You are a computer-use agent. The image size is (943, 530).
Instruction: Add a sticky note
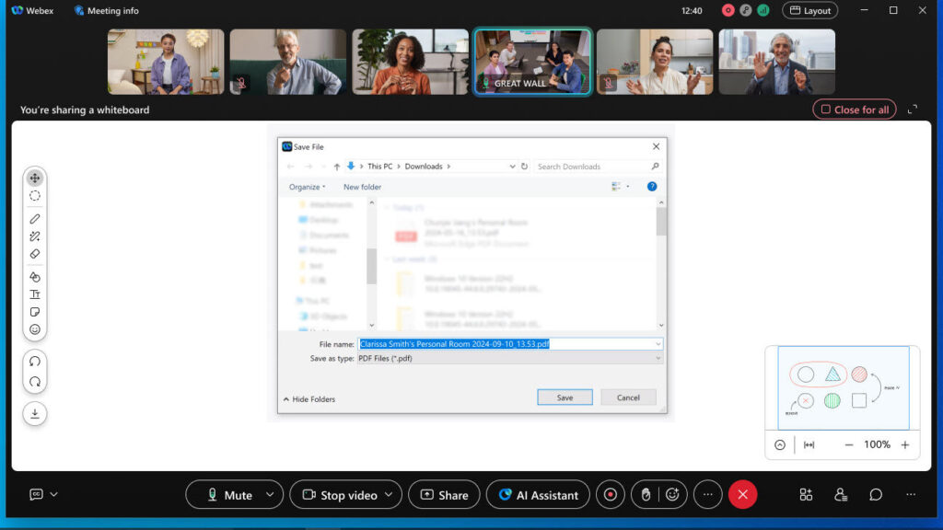click(x=35, y=312)
